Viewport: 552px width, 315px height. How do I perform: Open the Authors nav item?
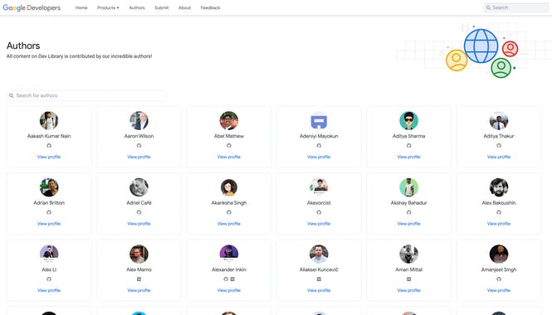pos(137,7)
